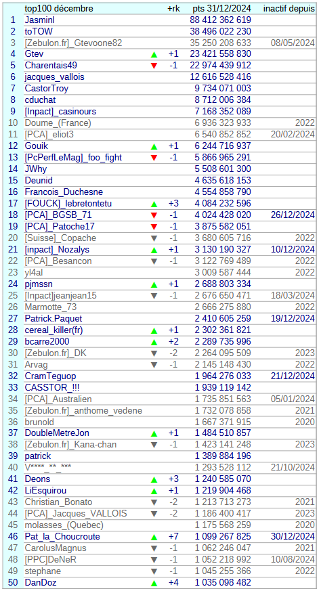
Task: Click the green up arrow for [inpact]_Nozalys
Action: click(154, 250)
